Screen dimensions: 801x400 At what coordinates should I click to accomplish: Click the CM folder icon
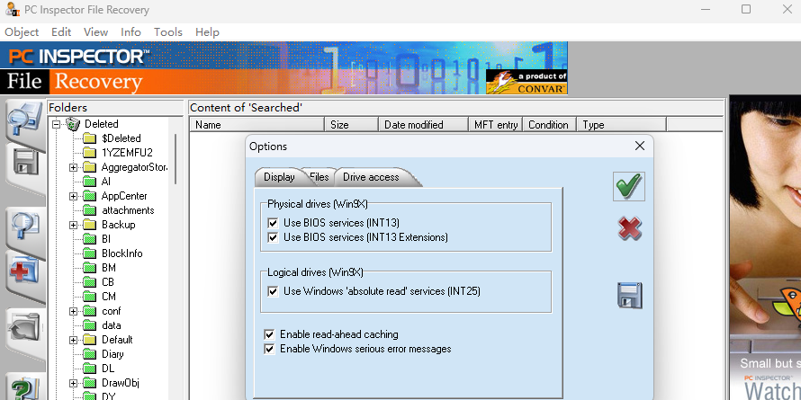coord(89,297)
